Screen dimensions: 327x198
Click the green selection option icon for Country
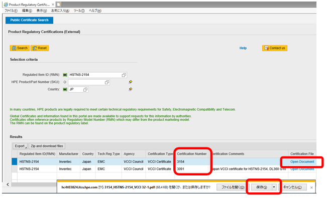(x=65, y=90)
